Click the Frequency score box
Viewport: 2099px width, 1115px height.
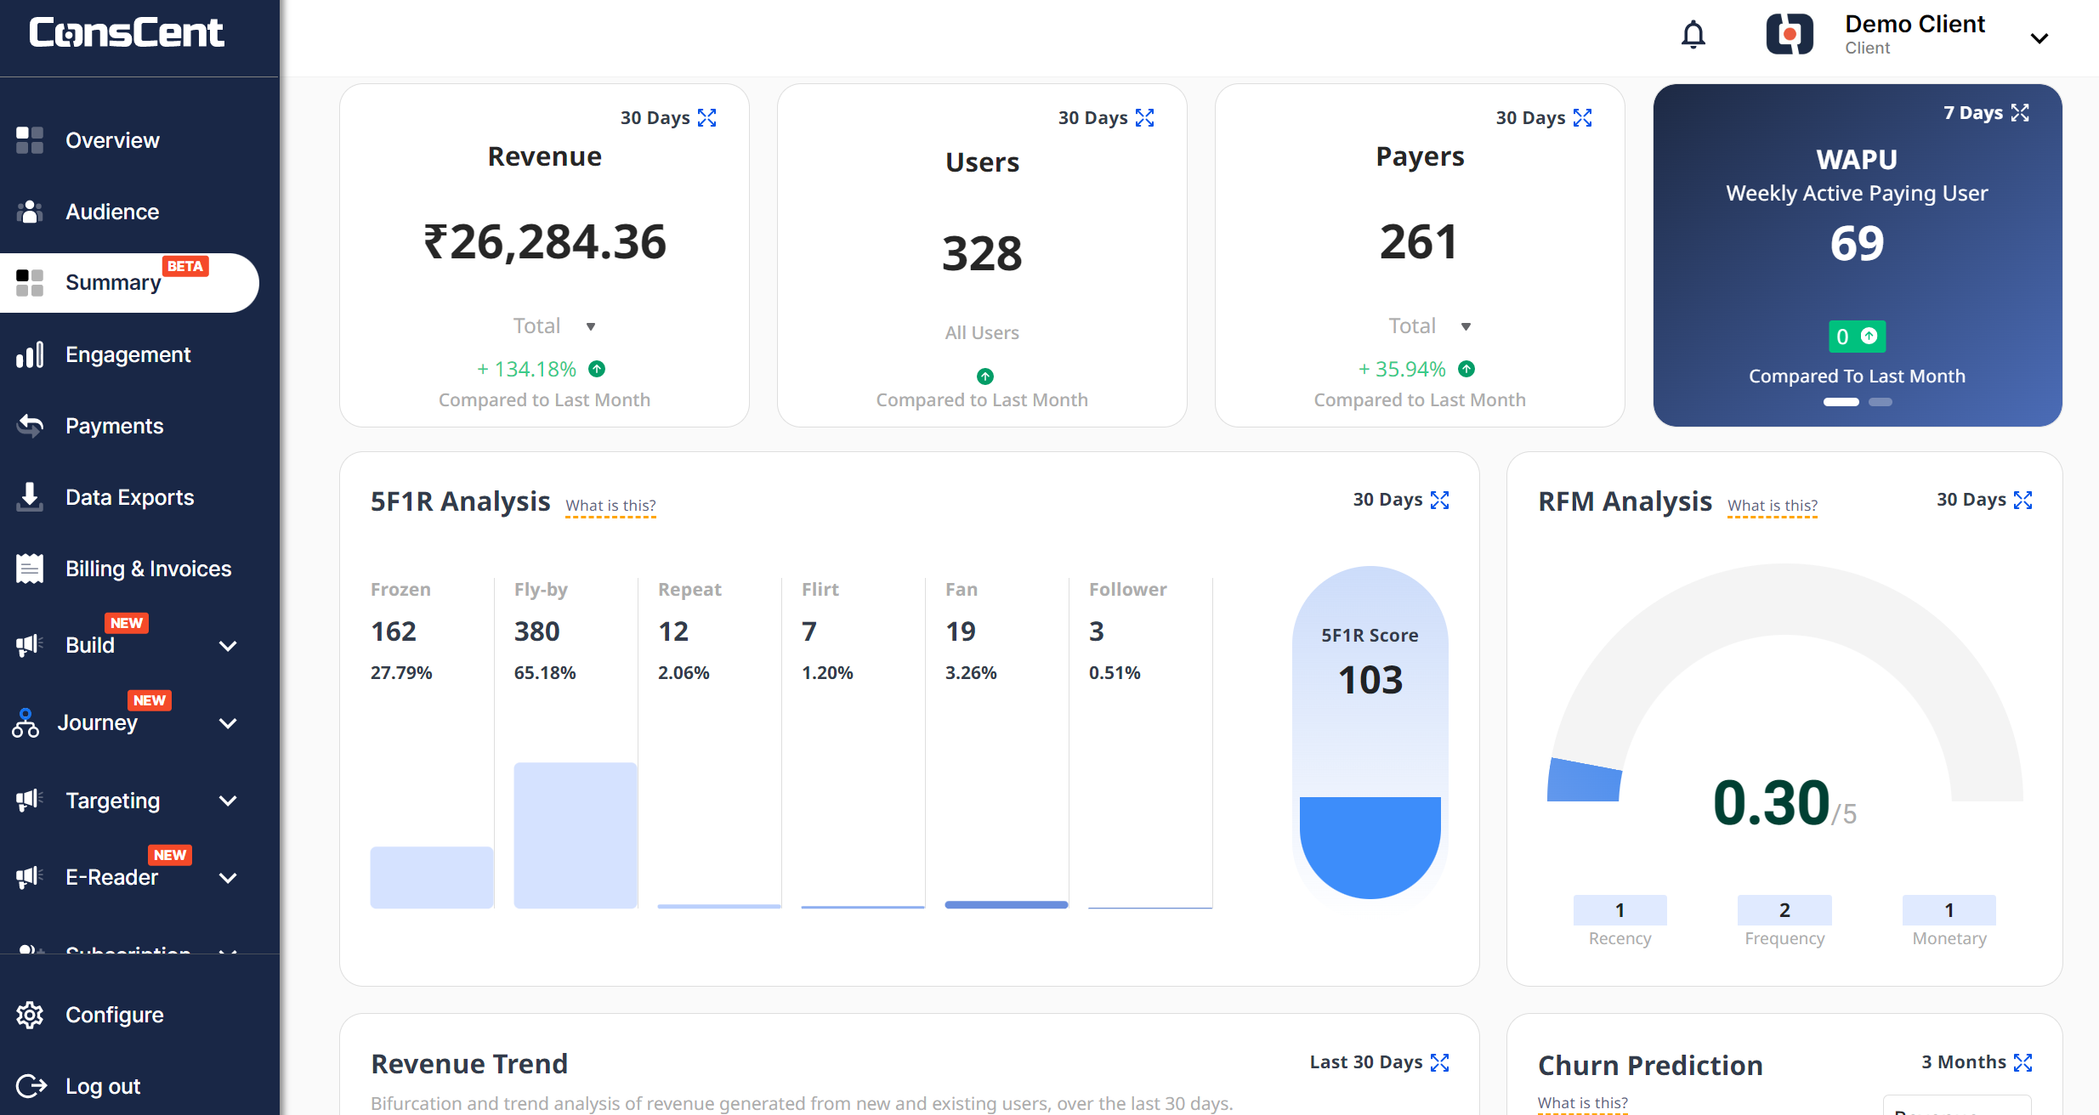tap(1784, 910)
